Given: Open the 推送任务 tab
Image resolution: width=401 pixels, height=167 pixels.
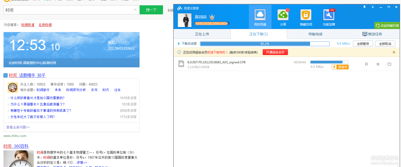Looking at the screenshot, I should point(372,34).
